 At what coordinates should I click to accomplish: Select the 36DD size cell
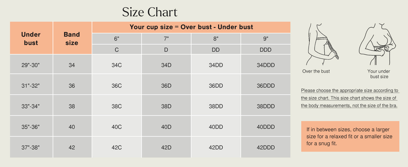[x=216, y=86]
